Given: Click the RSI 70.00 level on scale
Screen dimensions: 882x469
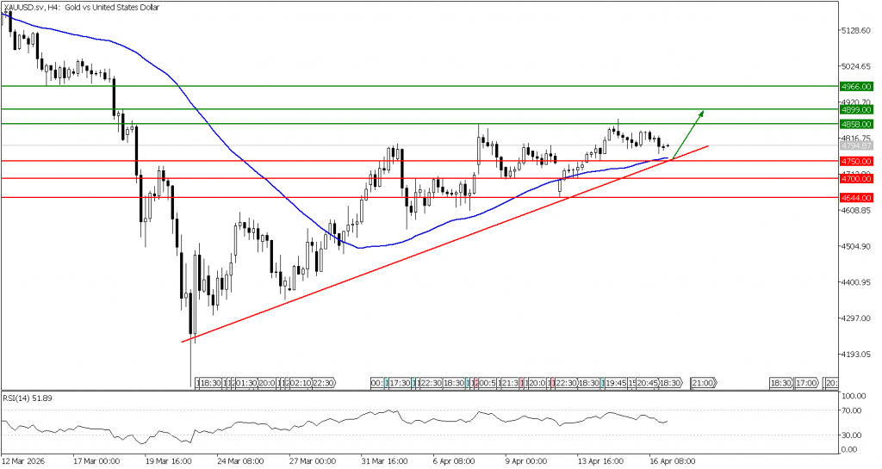Looking at the screenshot, I should pyautogui.click(x=855, y=410).
